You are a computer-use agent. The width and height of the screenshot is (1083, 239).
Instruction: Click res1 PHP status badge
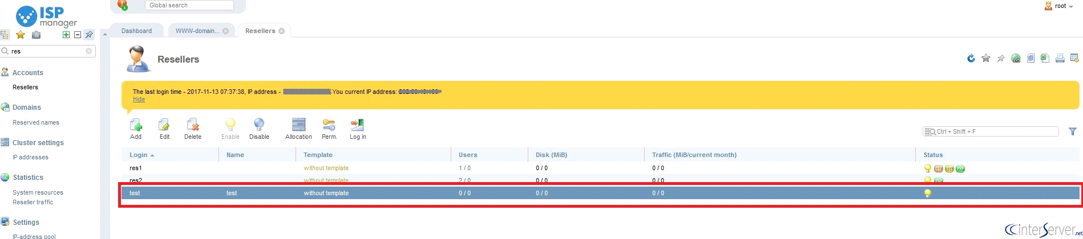[x=960, y=169]
